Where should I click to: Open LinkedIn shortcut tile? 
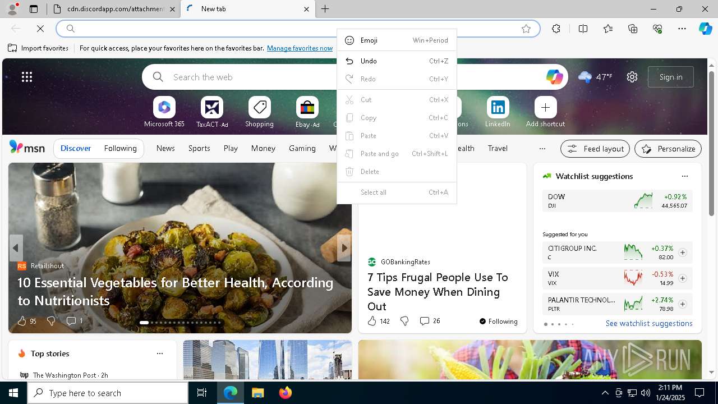click(x=498, y=112)
